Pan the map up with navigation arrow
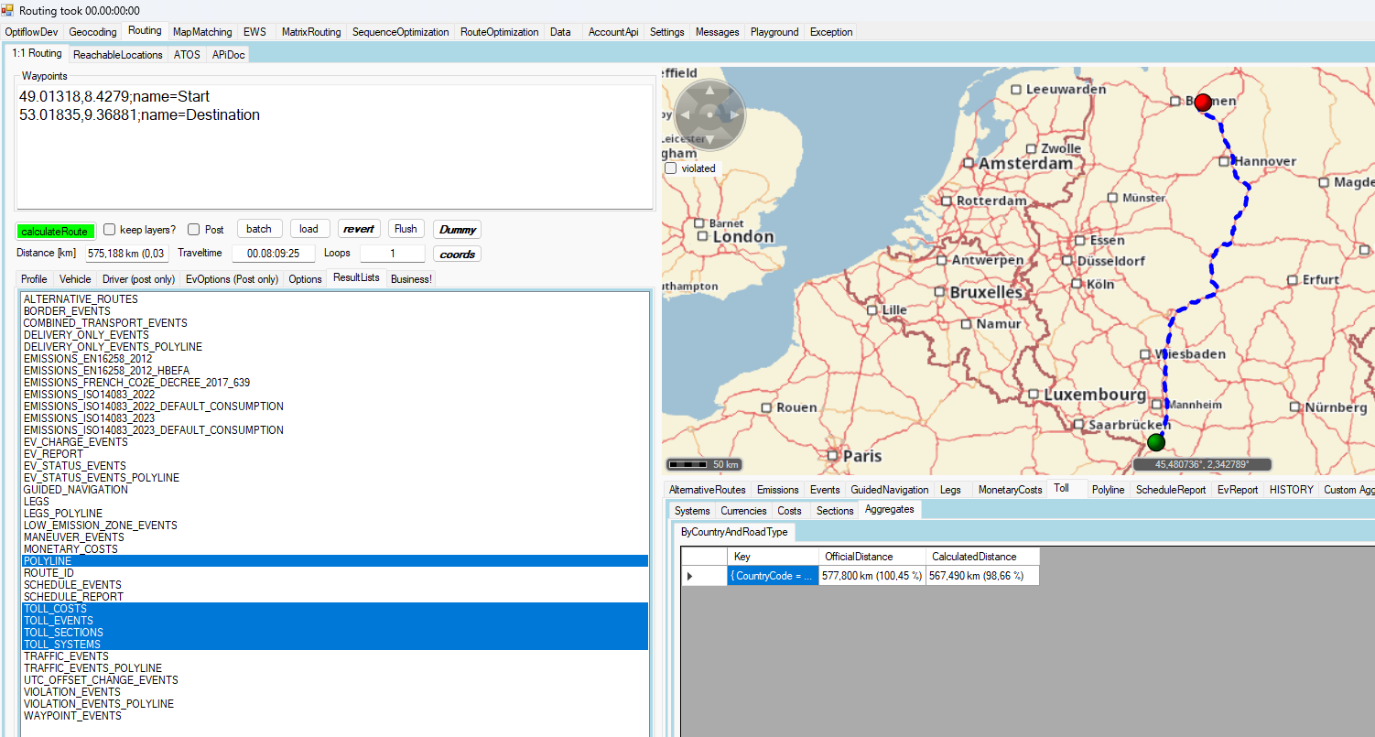The image size is (1375, 737). point(709,91)
